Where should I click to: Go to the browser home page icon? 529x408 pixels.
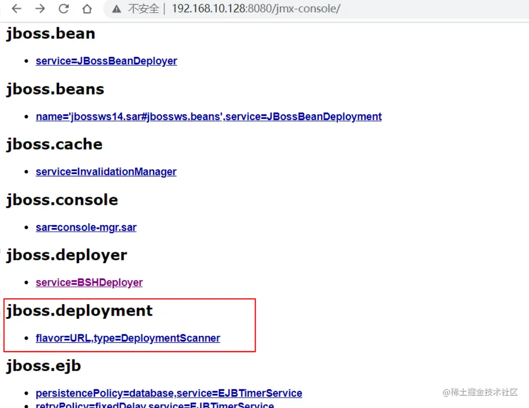pyautogui.click(x=87, y=8)
